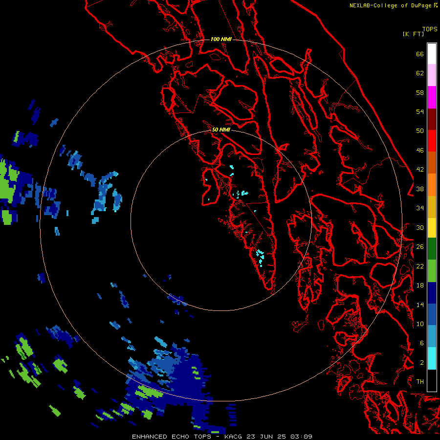Click the 03:09 timestamp text
This screenshot has width=440, height=440.
tap(301, 437)
